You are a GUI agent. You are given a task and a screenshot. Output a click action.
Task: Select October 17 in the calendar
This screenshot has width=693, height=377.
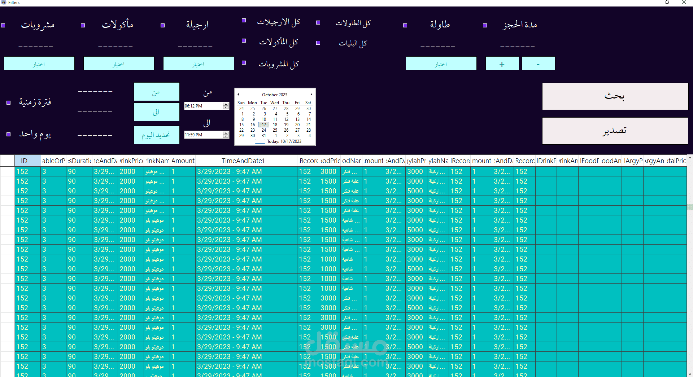[x=264, y=125]
